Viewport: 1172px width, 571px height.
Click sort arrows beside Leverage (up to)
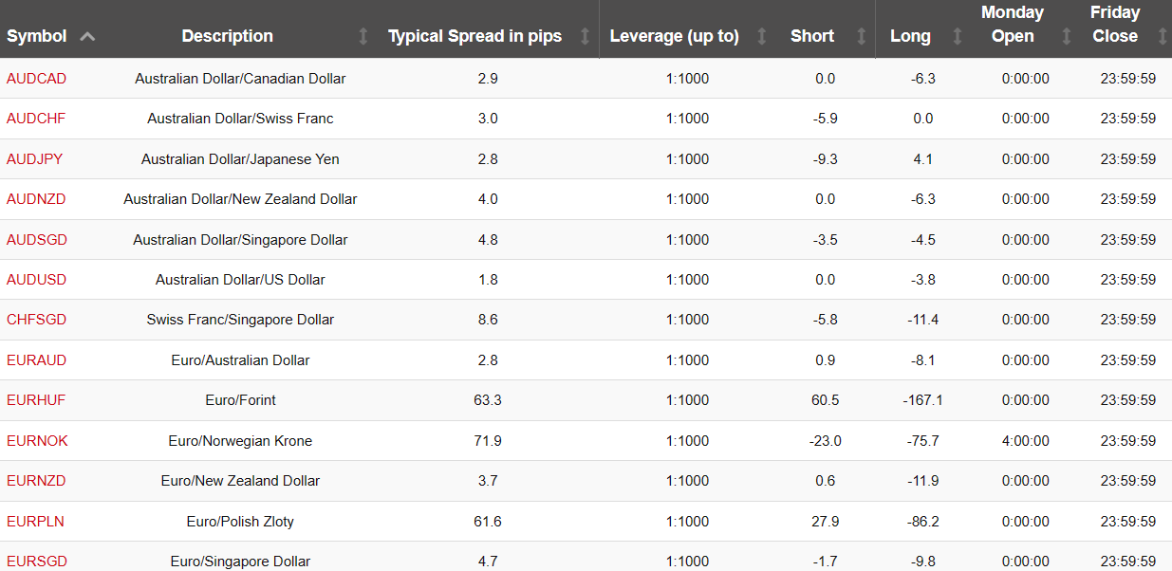click(x=761, y=36)
